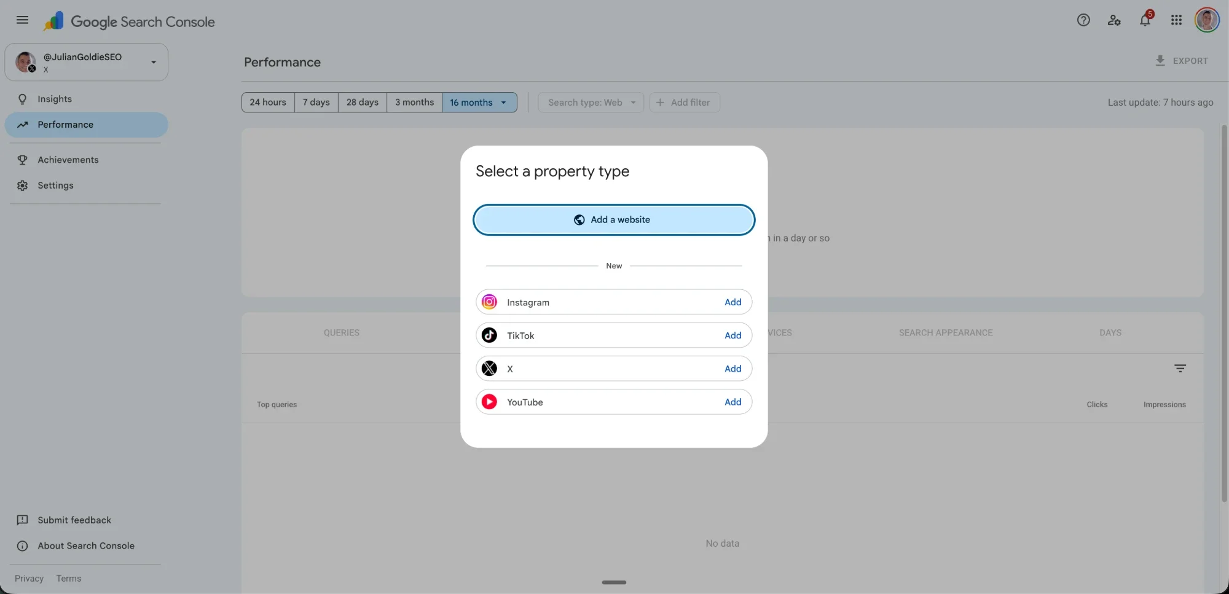This screenshot has height=594, width=1229.
Task: Switch to the Days tab
Action: pos(1110,333)
